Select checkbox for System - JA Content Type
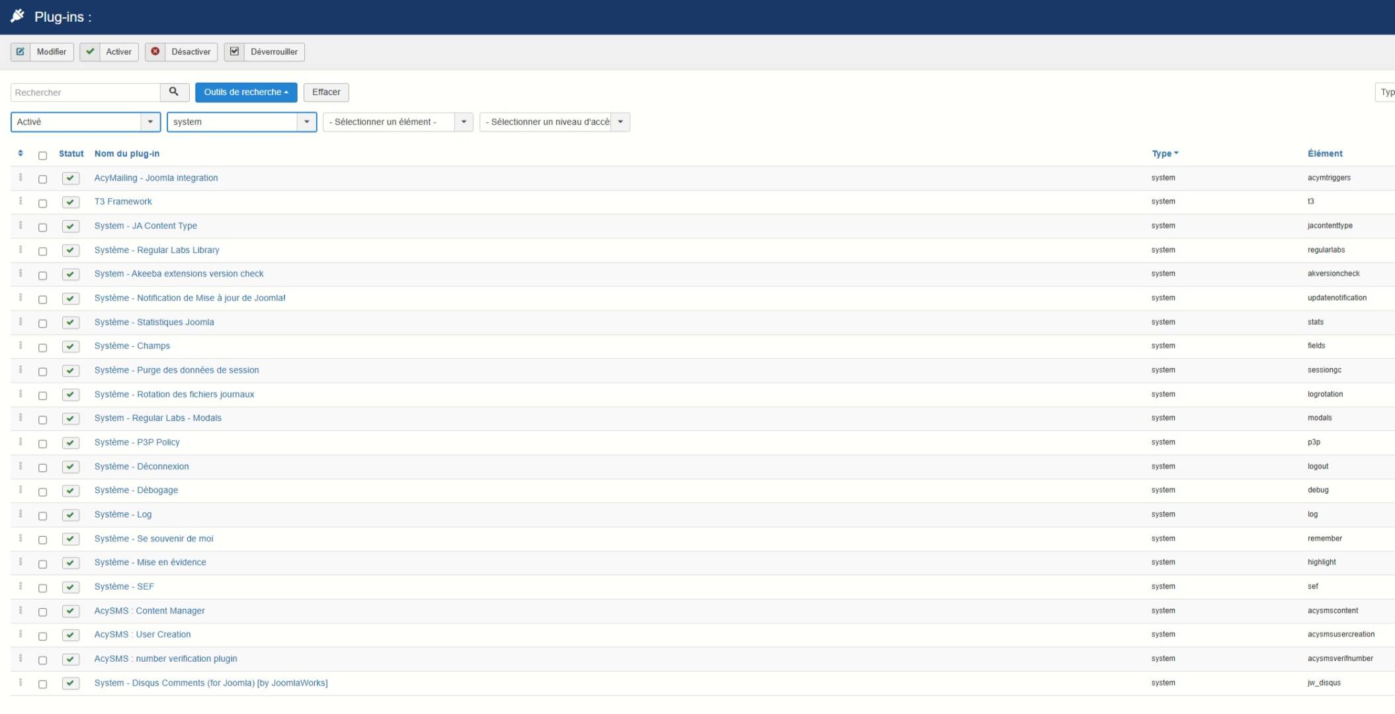 (42, 227)
